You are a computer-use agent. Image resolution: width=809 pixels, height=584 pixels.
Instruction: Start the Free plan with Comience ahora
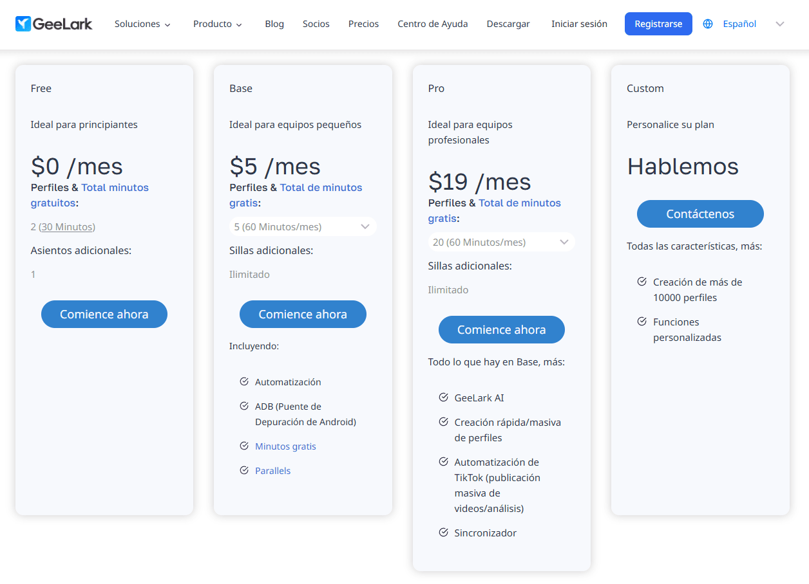pyautogui.click(x=104, y=315)
